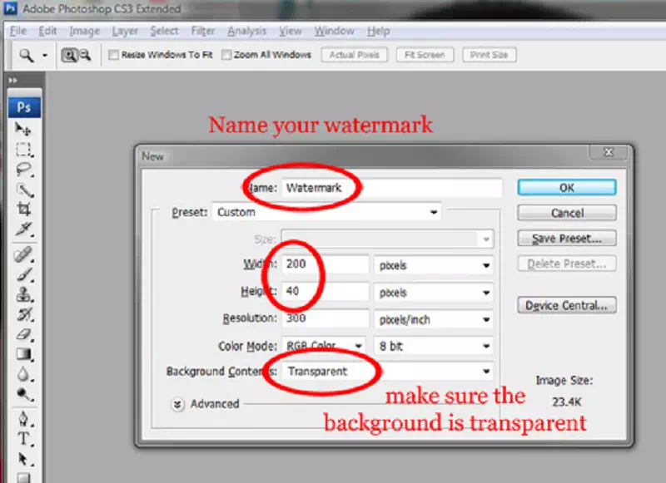Click the Name field containing Watermark
666x483 pixels.
coord(391,188)
